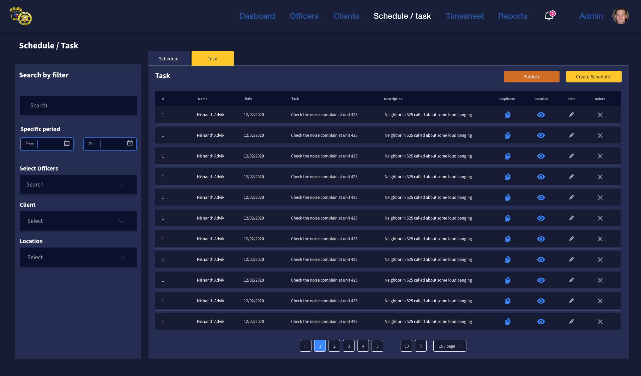
Task: Click the company badge logo
Action: (x=21, y=16)
